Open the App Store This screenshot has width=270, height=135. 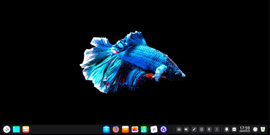[x=125, y=129]
